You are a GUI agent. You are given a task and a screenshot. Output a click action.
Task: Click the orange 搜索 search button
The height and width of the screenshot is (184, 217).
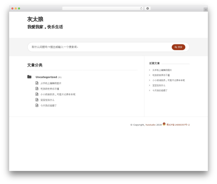pos(178,47)
